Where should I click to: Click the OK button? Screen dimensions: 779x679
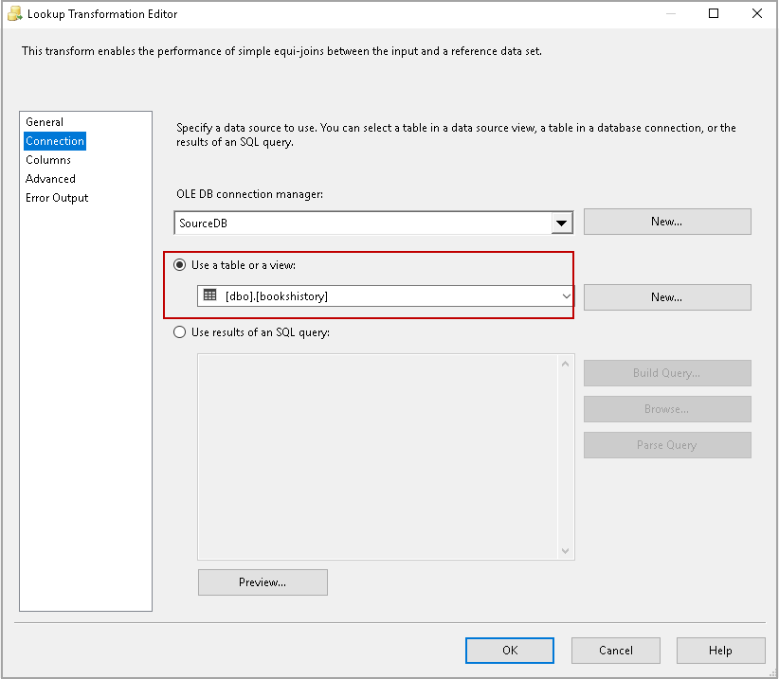tap(510, 651)
